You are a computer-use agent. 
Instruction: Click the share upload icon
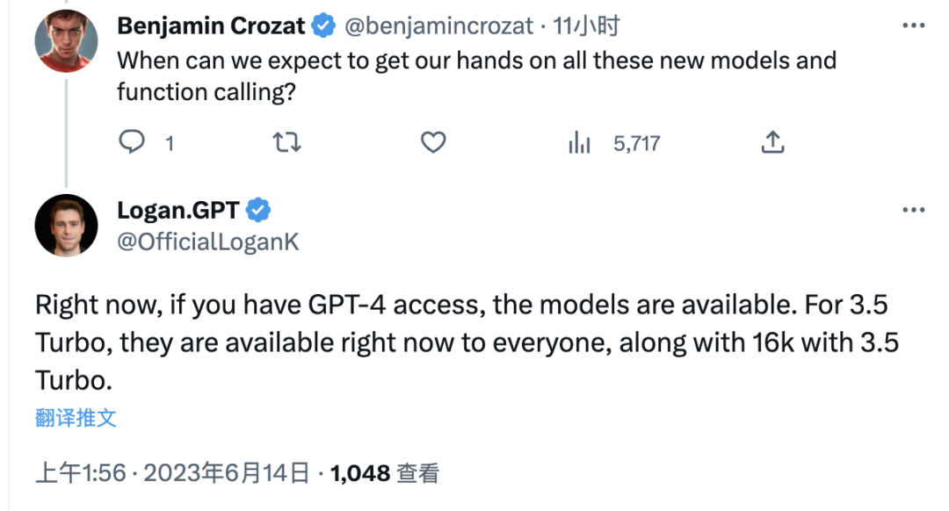(773, 142)
